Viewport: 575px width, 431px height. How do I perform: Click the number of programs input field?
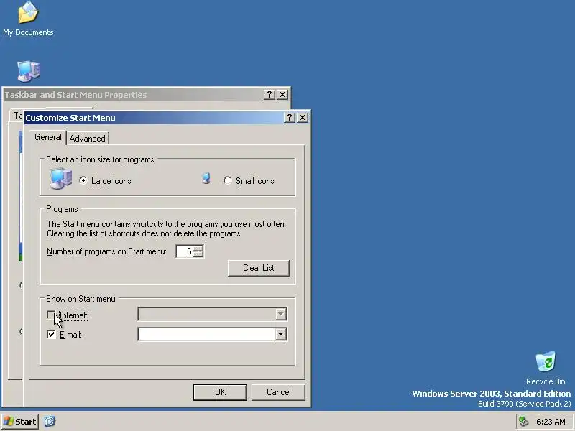click(185, 251)
